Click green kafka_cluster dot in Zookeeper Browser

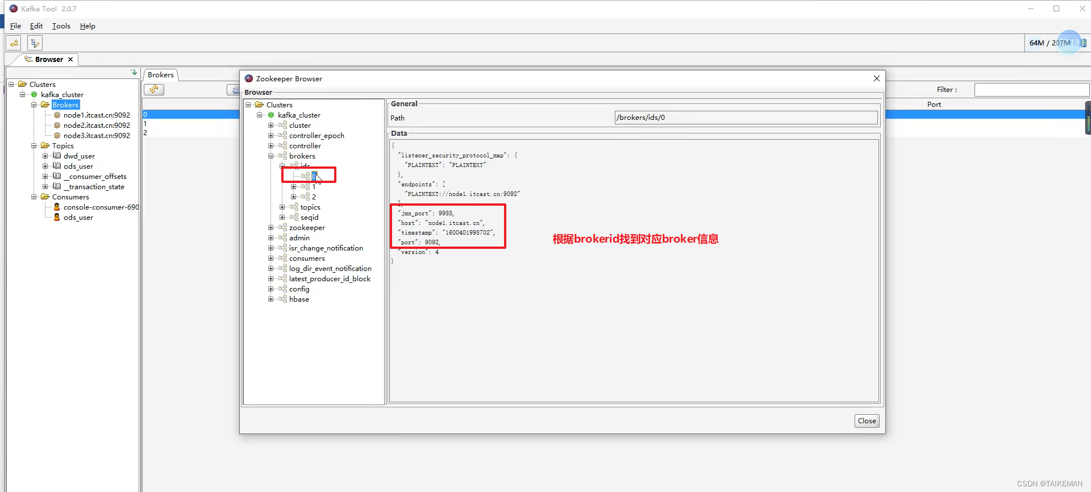point(271,115)
